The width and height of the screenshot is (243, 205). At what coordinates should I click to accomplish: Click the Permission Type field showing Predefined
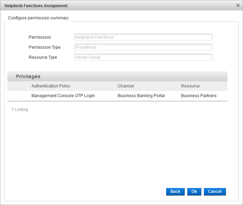pos(143,47)
